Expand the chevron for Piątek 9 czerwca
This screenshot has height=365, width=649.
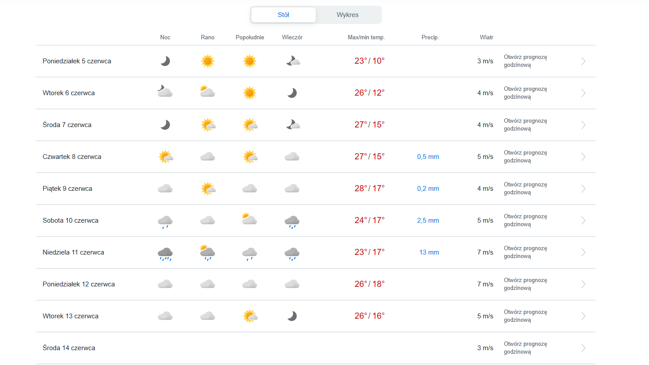point(583,189)
